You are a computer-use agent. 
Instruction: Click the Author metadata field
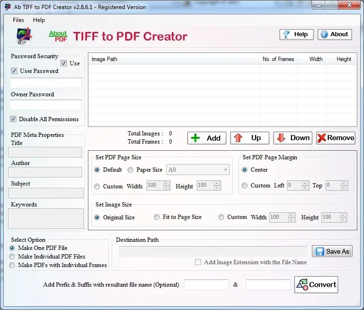pyautogui.click(x=45, y=172)
